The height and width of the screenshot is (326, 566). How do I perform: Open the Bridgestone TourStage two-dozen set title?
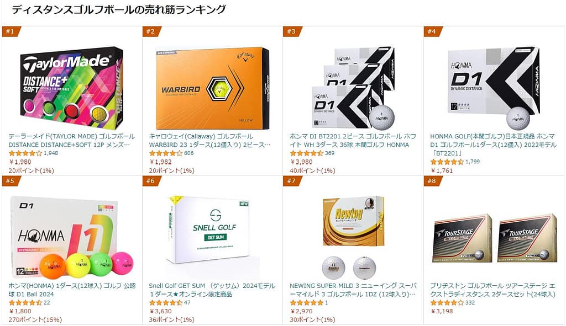point(492,290)
